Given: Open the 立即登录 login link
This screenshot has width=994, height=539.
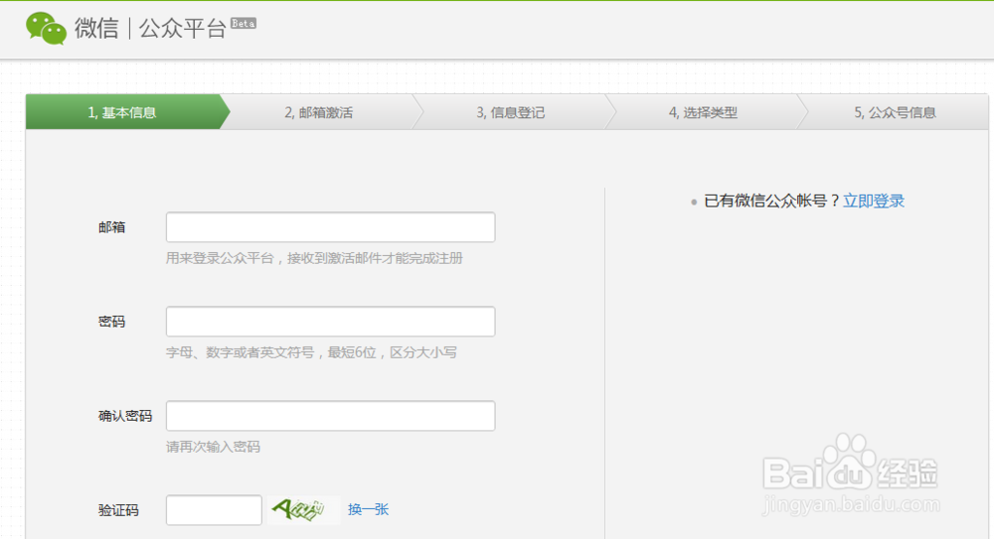Looking at the screenshot, I should pyautogui.click(x=874, y=201).
